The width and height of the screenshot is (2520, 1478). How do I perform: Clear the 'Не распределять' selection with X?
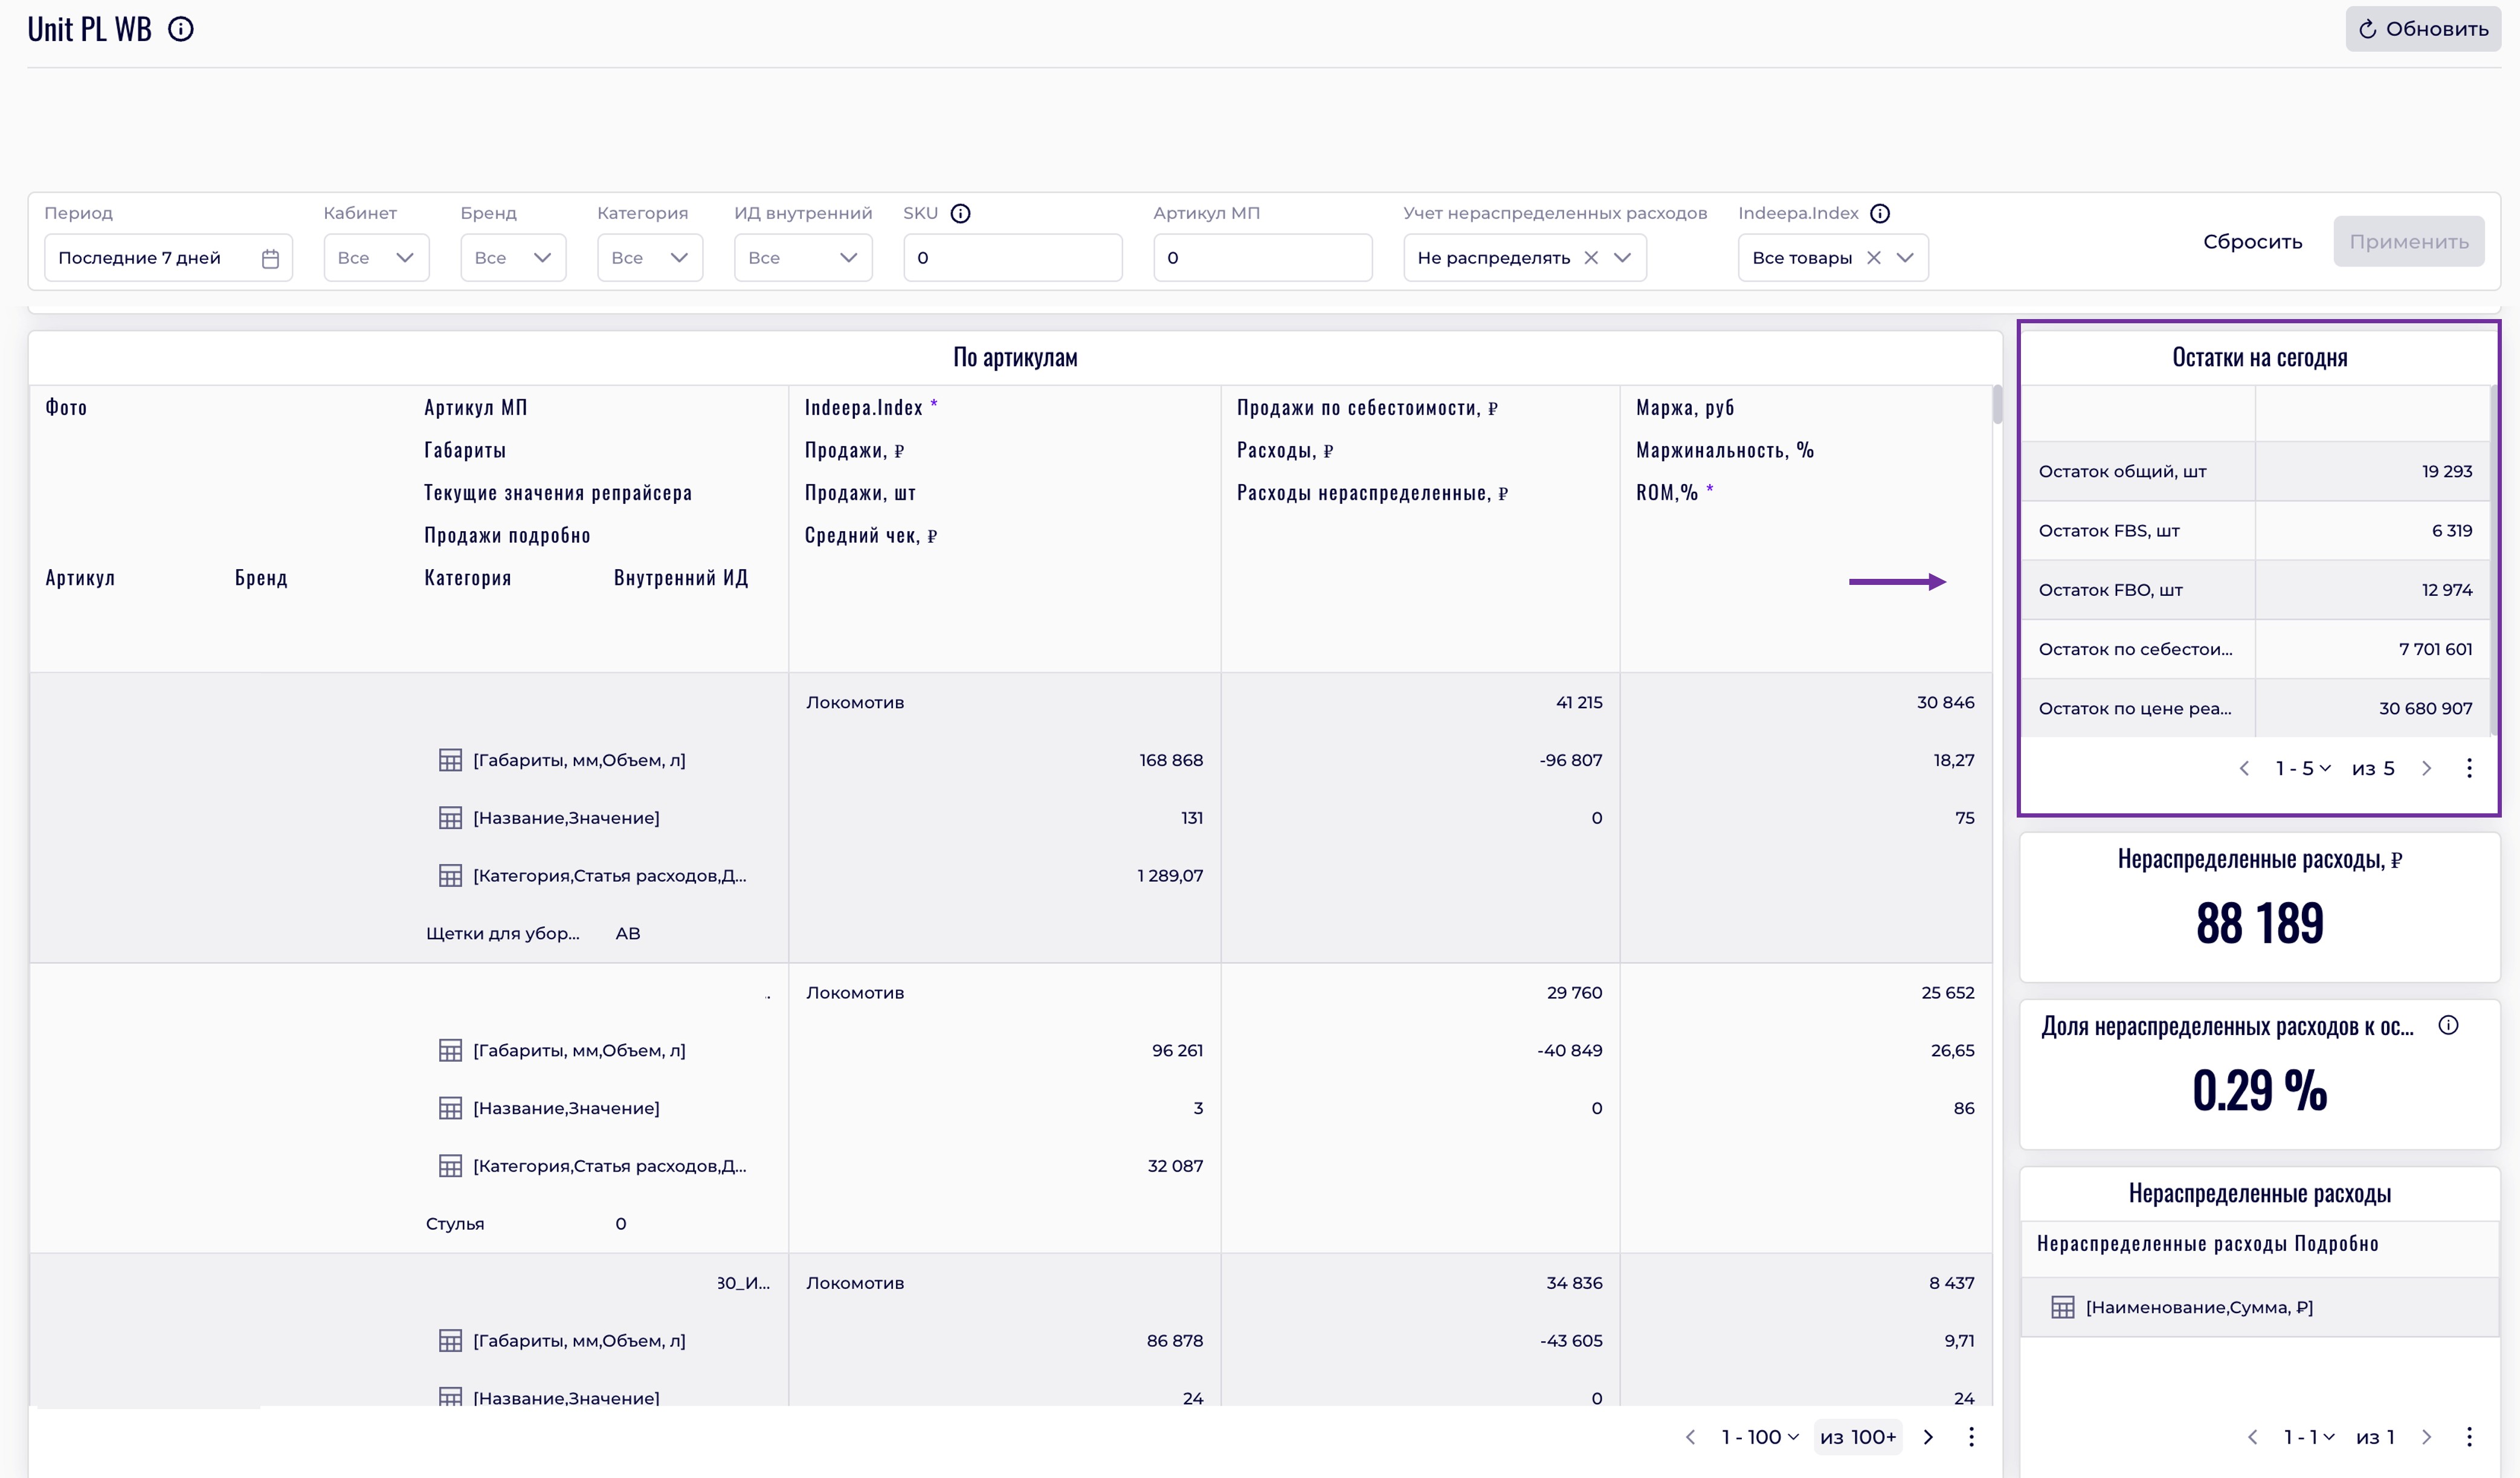pos(1591,258)
